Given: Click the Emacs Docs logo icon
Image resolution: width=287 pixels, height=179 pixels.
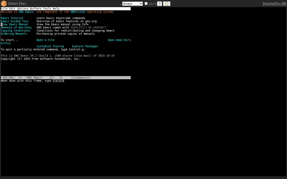Looking at the screenshot, I should [4, 4].
